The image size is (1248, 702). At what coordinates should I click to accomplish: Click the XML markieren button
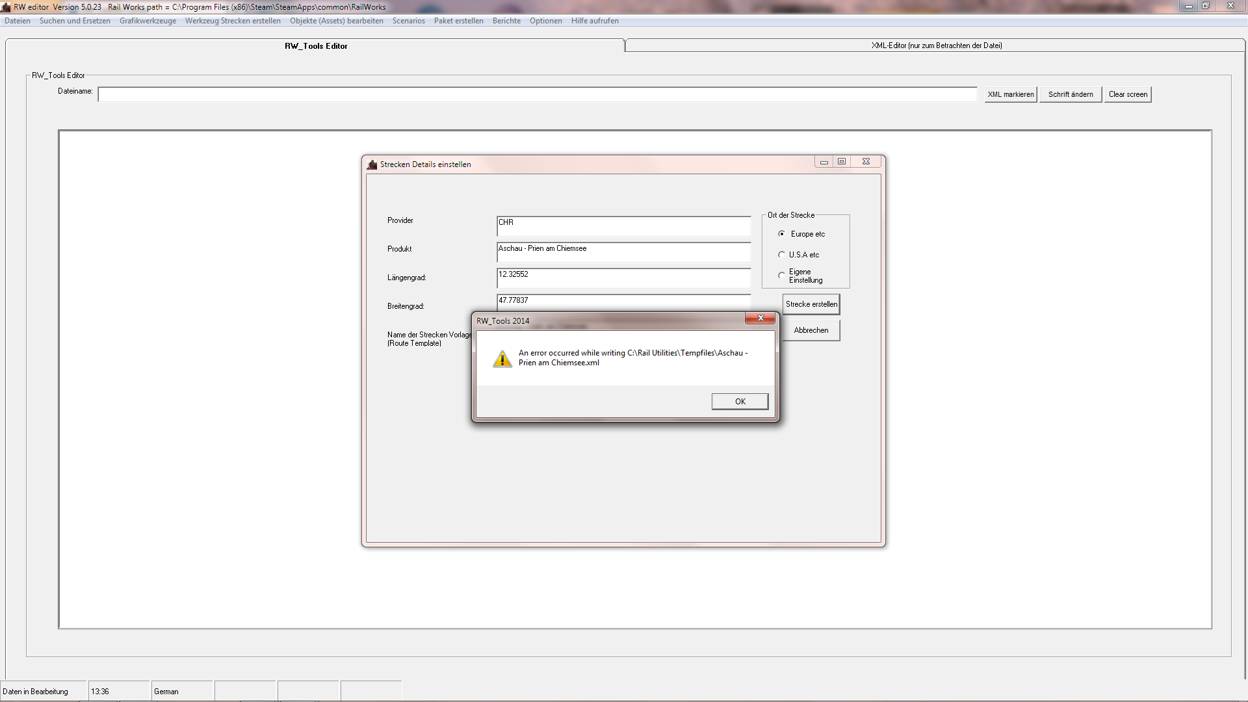(1010, 95)
